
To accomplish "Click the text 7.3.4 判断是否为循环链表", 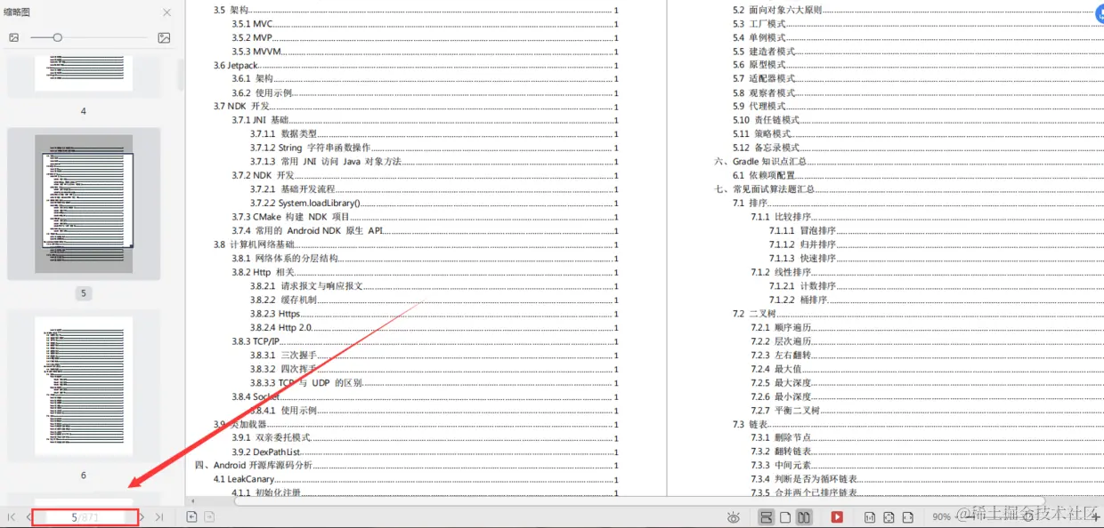I will click(x=804, y=479).
